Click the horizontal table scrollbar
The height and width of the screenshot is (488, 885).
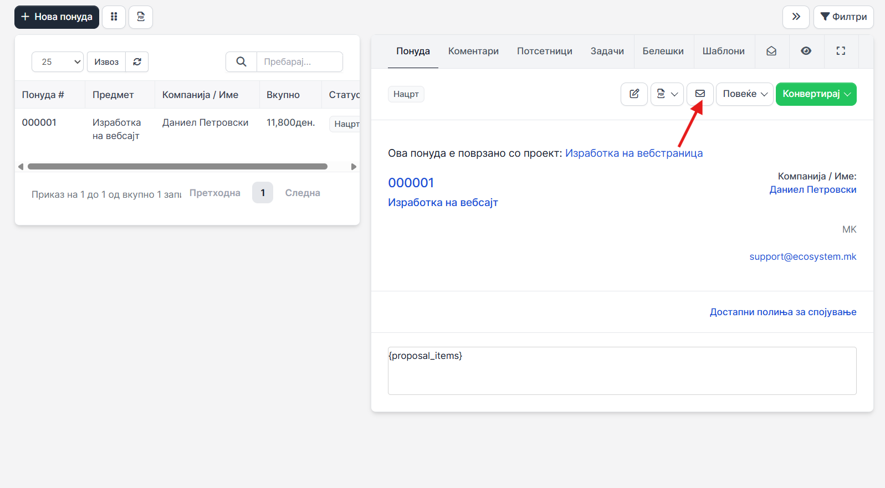[x=177, y=167]
